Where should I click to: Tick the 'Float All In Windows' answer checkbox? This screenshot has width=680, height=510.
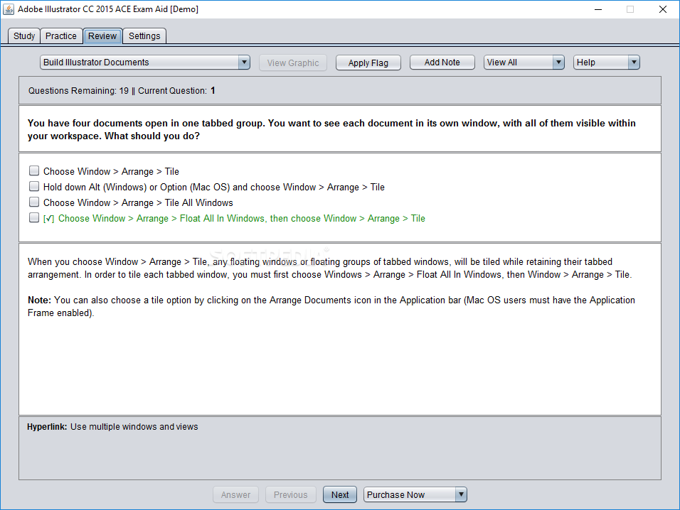coord(34,217)
